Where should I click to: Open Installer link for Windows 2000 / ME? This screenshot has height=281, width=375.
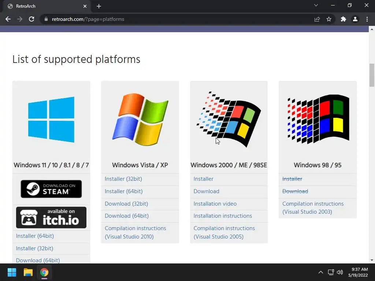[204, 179]
